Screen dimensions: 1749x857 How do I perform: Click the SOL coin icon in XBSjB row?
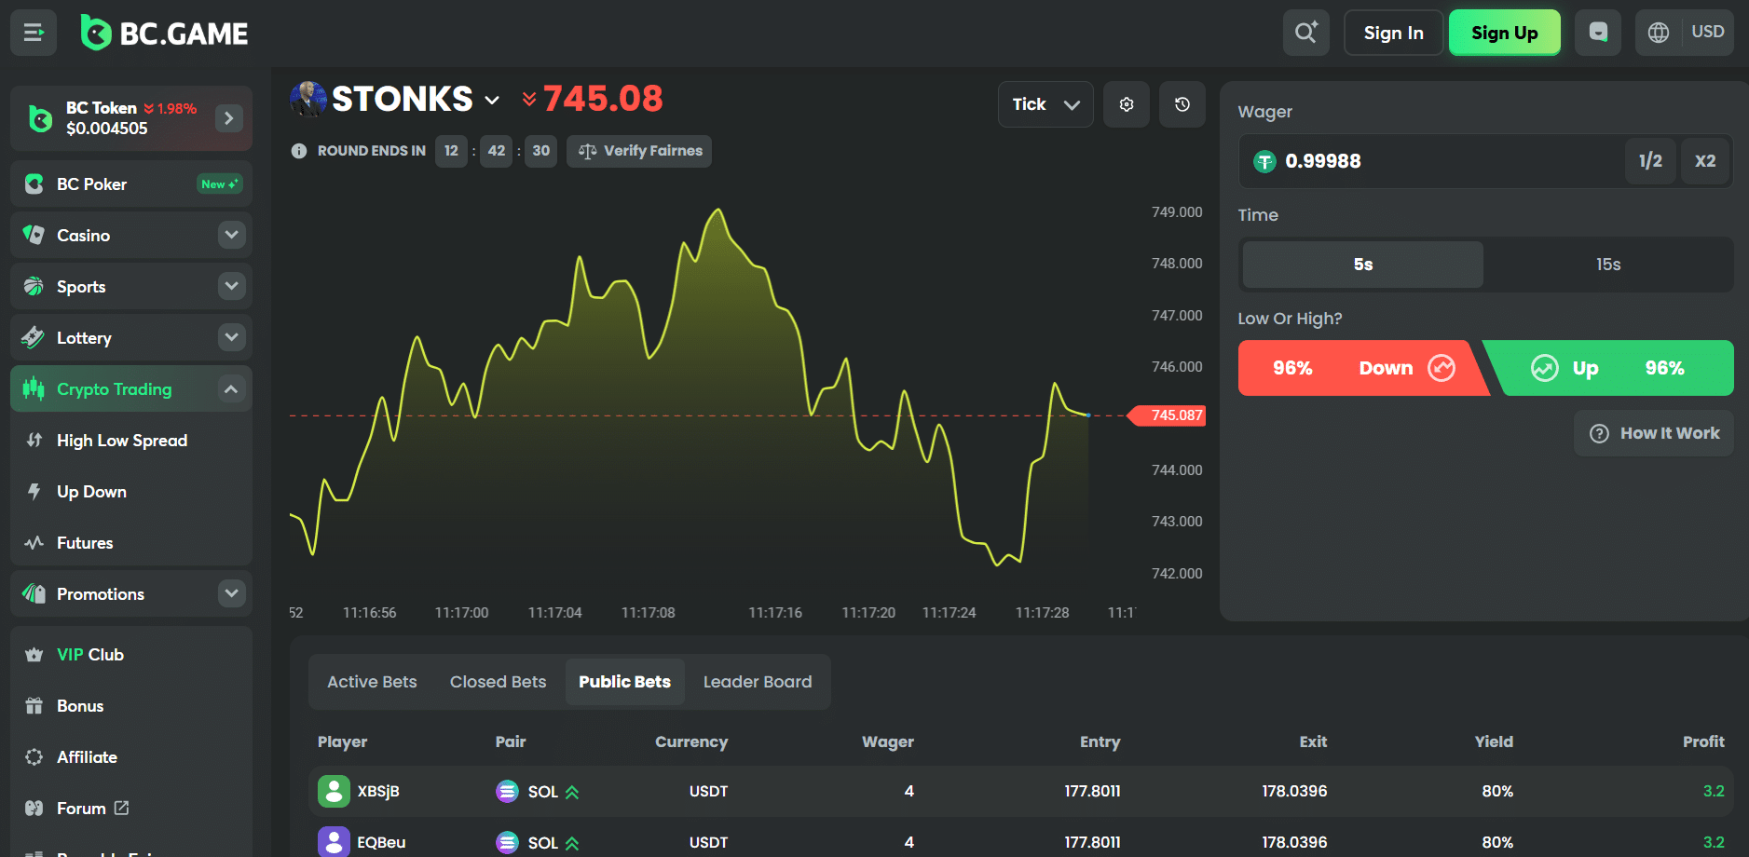click(x=507, y=792)
